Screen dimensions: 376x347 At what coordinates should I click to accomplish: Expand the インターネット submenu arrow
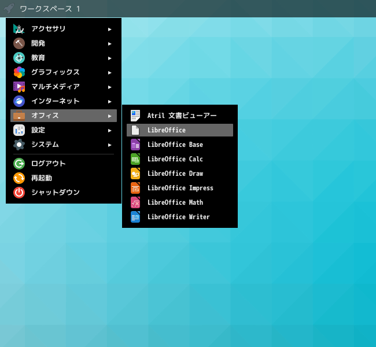109,102
